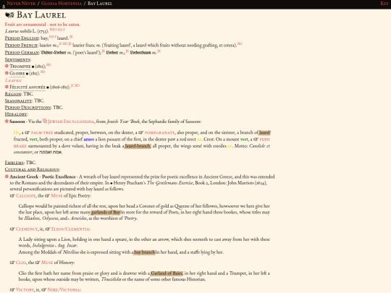This screenshot has width=391, height=293.
Task: Click the Region label
Action: 13,94
